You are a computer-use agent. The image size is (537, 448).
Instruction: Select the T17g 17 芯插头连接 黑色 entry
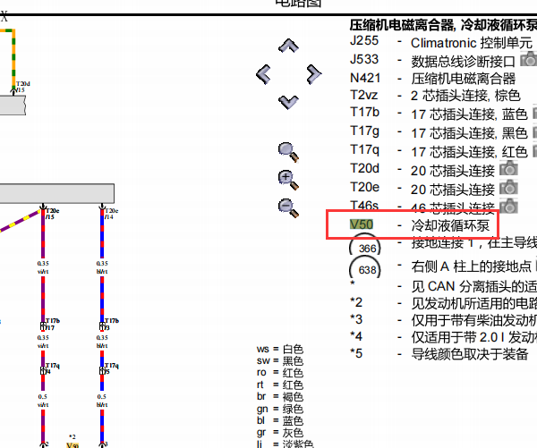pos(439,132)
